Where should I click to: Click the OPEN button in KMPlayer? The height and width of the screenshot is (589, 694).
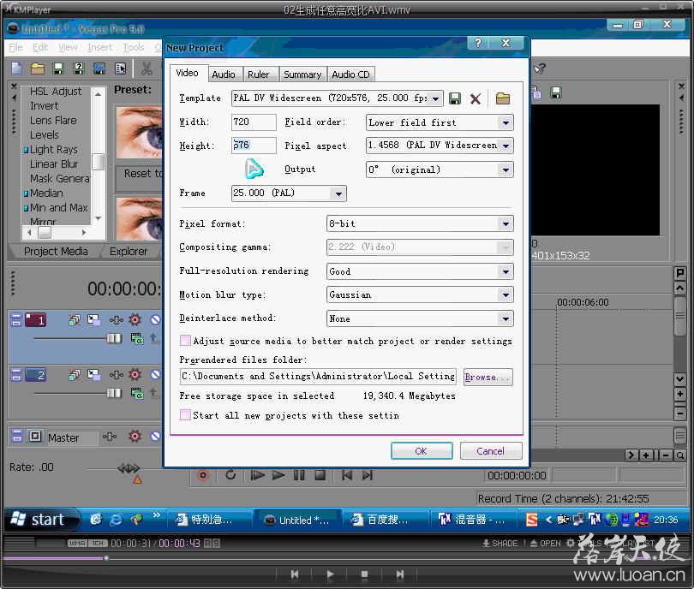[x=546, y=543]
